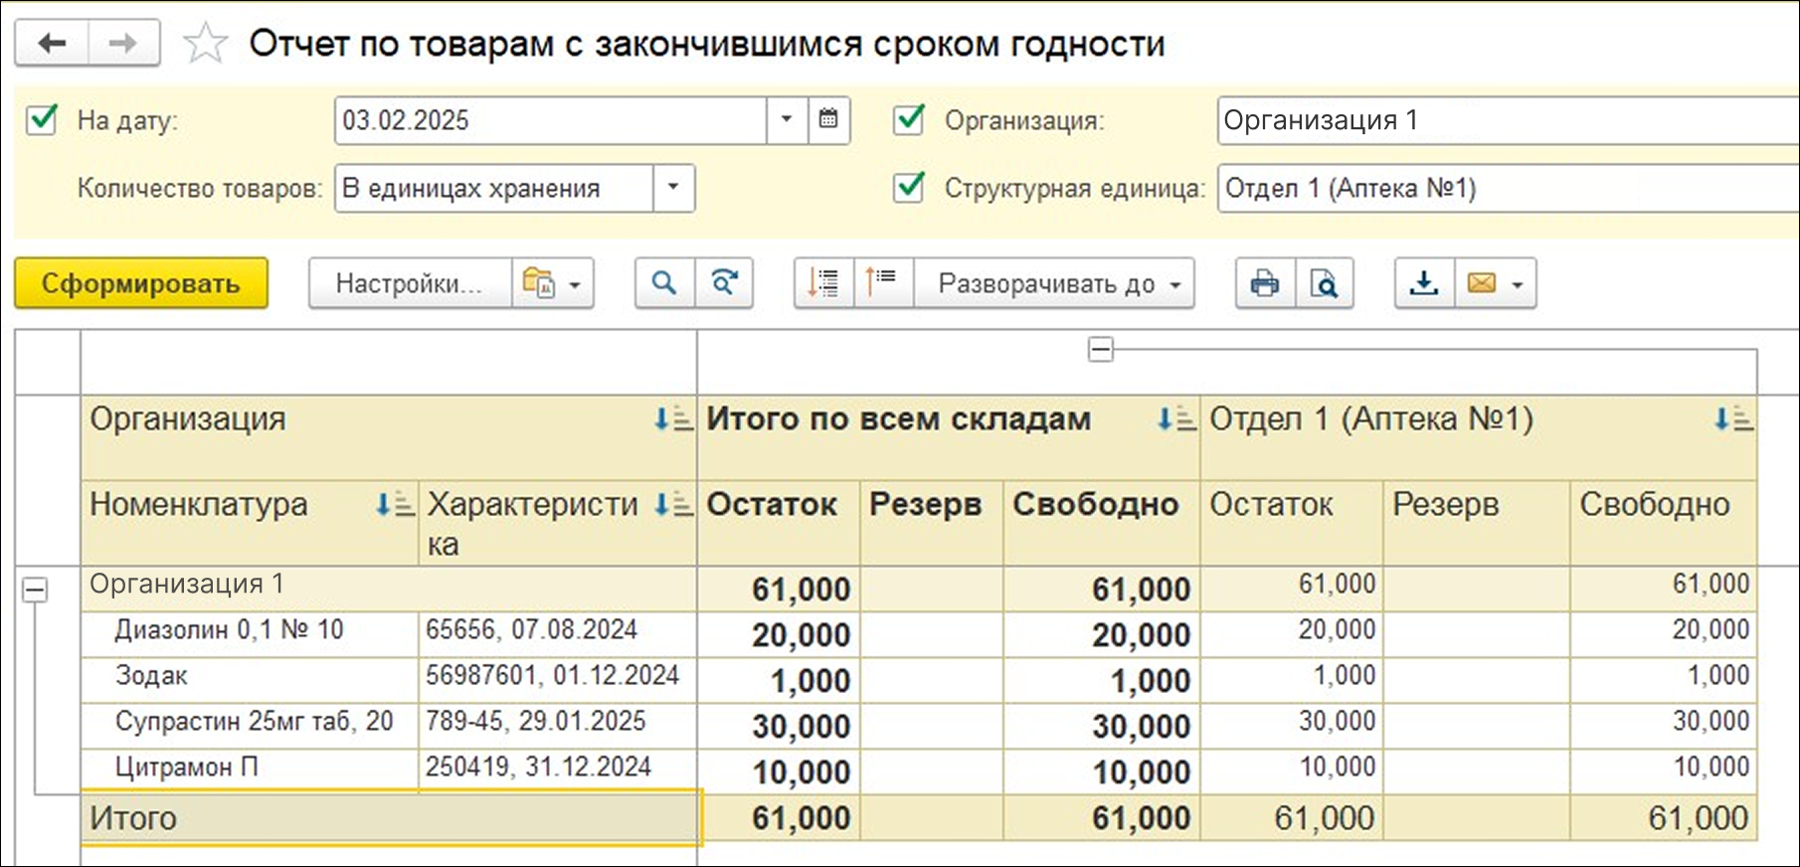Collapse the 'Организация 1' row group
The width and height of the screenshot is (1800, 867).
click(x=35, y=590)
